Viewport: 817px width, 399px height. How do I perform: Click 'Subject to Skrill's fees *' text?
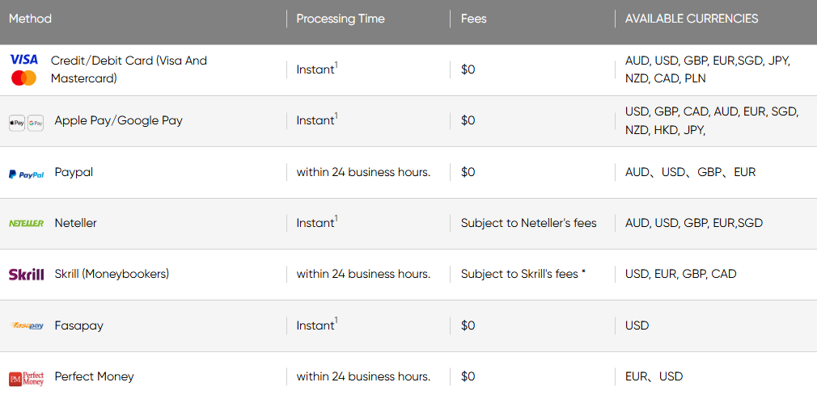523,274
